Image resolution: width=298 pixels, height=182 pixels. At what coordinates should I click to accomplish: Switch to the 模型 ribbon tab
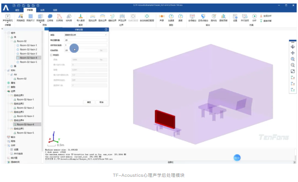coord(17,10)
